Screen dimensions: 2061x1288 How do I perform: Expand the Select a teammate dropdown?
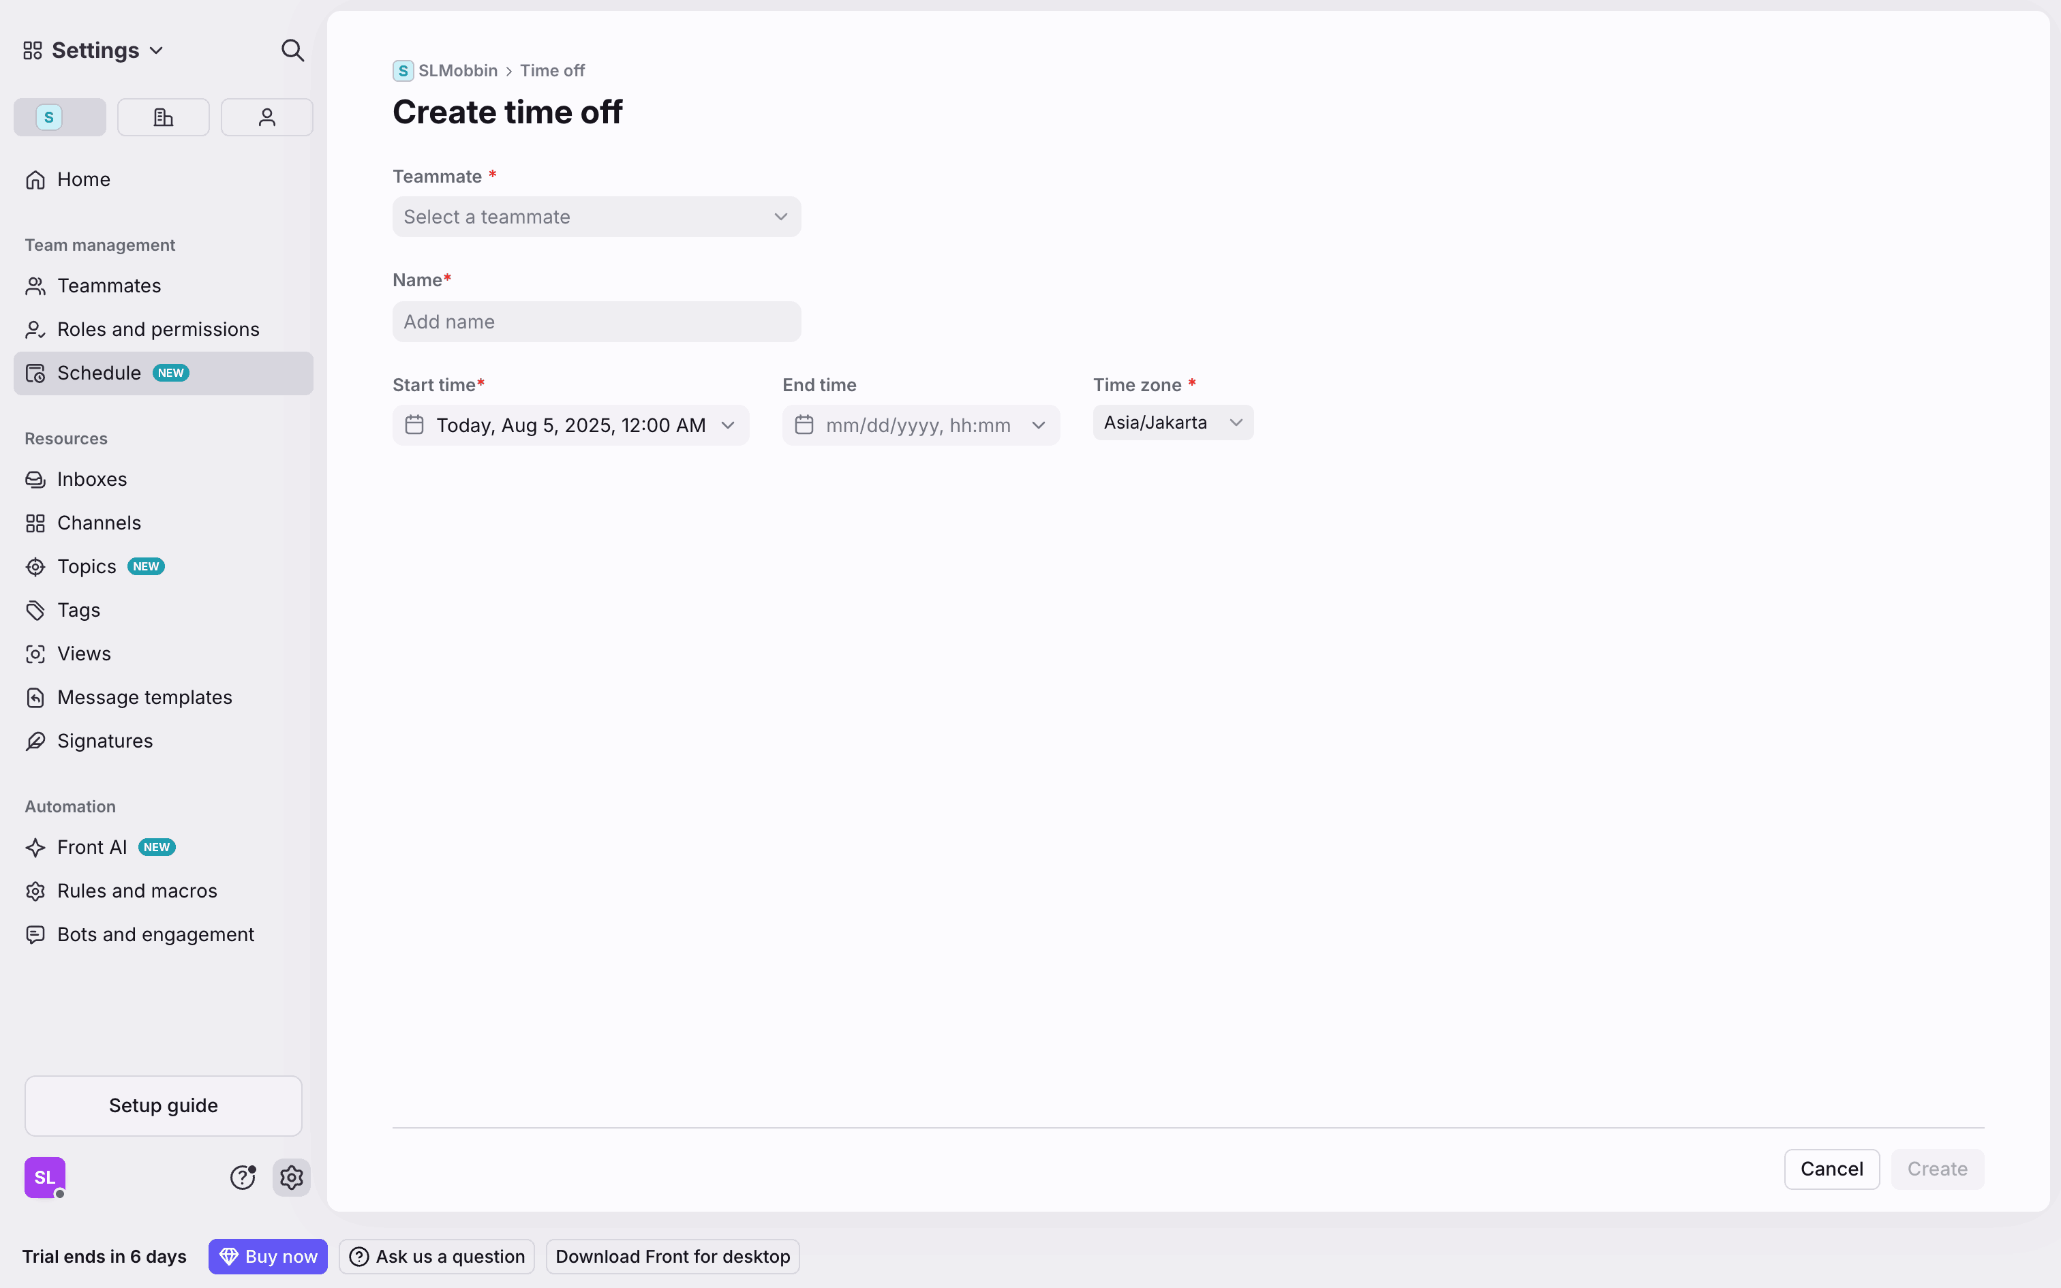click(x=596, y=217)
